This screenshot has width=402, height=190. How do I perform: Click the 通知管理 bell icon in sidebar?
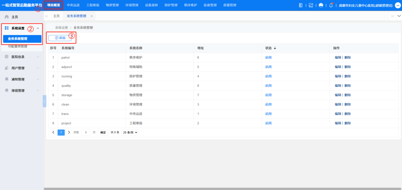7,79
